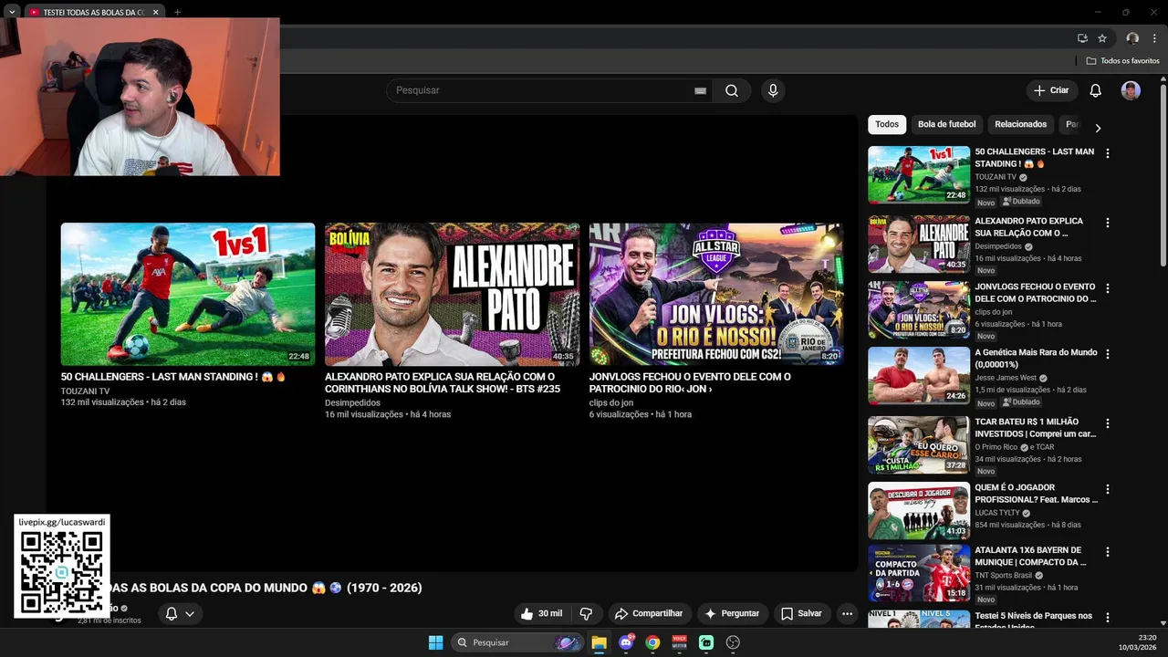This screenshot has height=657, width=1168.
Task: Click the Perguntar button
Action: click(x=731, y=613)
